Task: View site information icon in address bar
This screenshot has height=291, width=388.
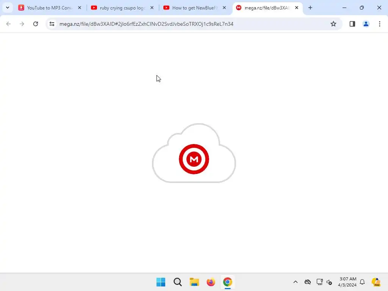Action: (52, 24)
